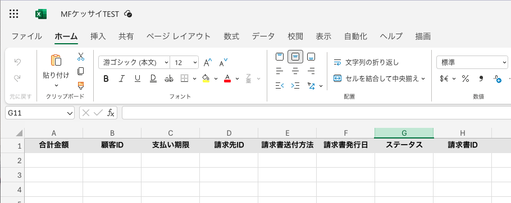
Task: Click the Paste clipboard icon
Action: (x=56, y=61)
